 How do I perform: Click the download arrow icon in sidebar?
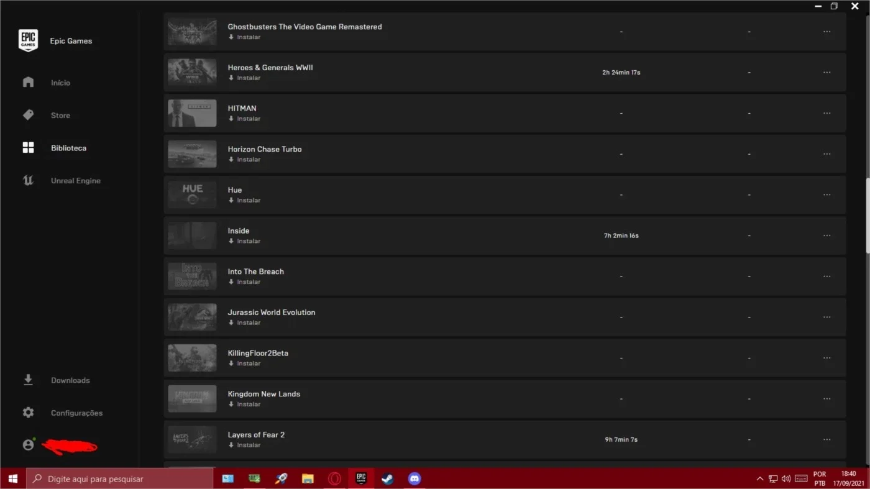click(28, 380)
